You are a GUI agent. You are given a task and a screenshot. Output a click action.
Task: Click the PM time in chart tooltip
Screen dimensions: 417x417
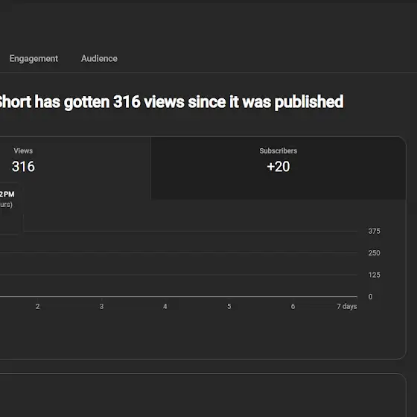pyautogui.click(x=7, y=194)
